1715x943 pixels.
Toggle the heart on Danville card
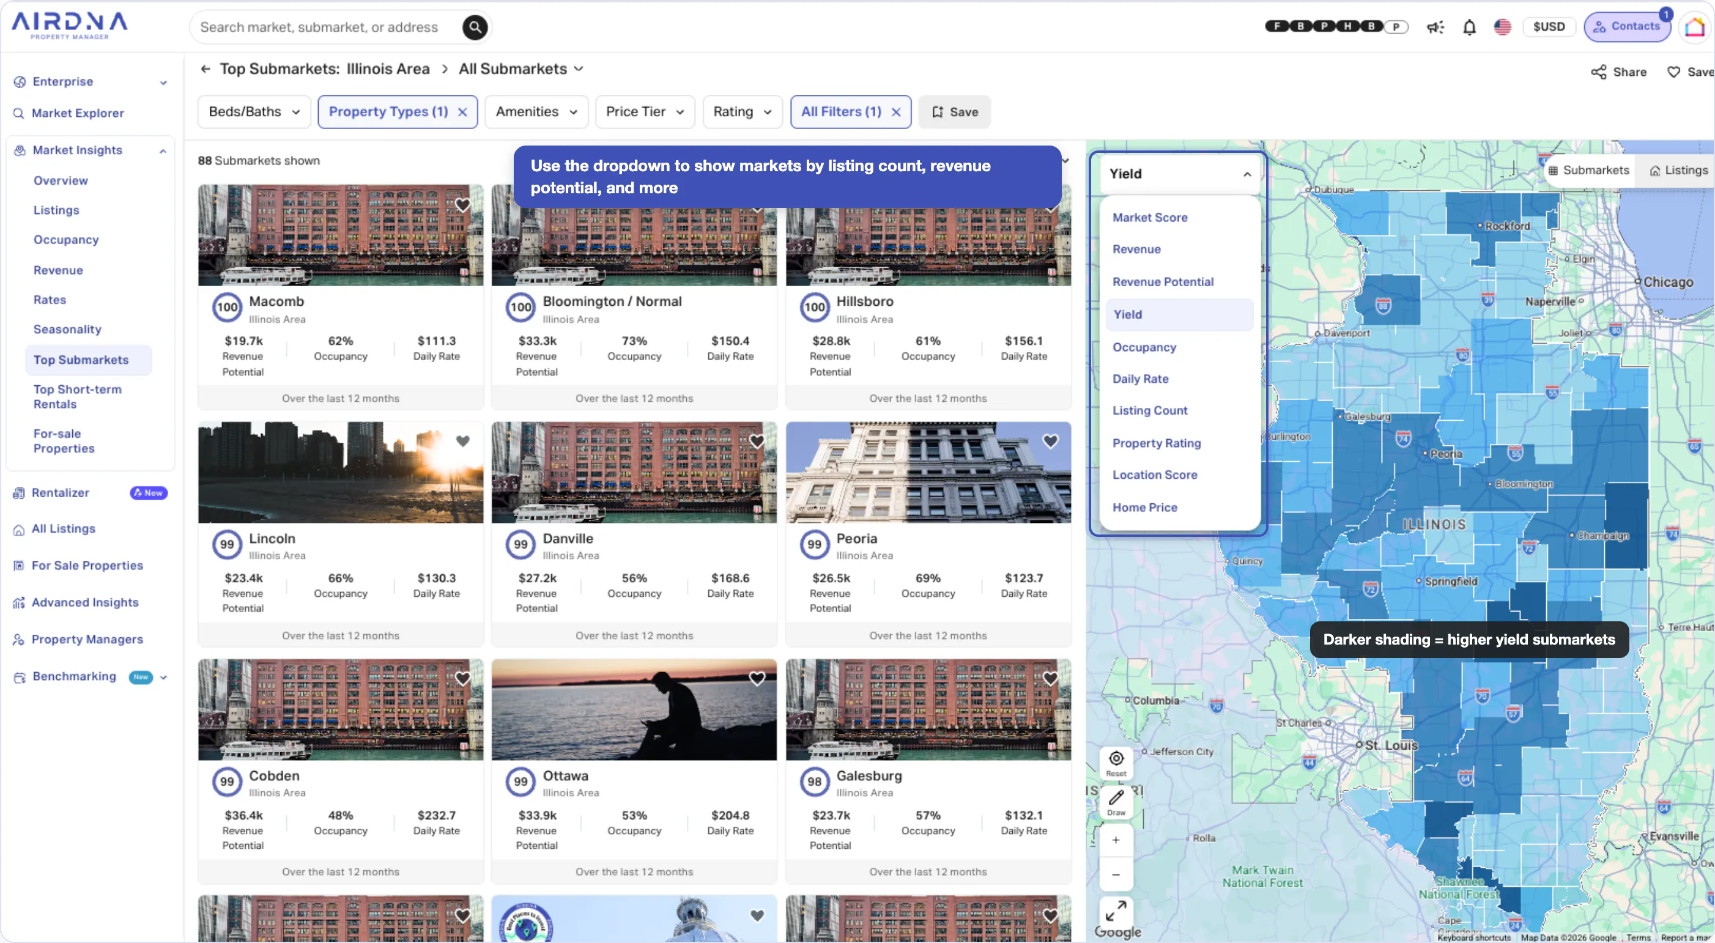tap(757, 441)
